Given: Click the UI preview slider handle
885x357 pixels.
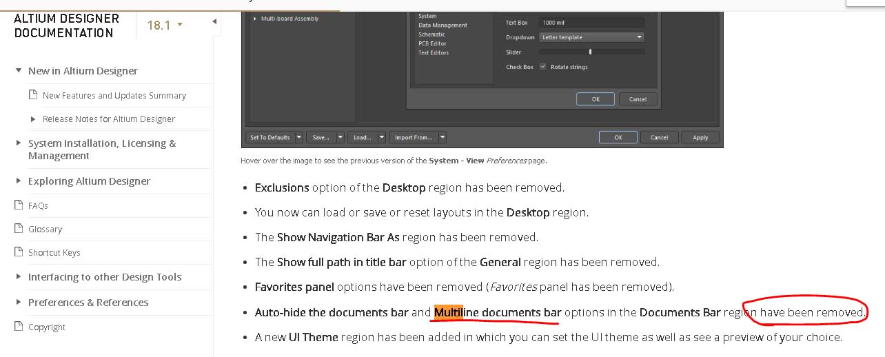Looking at the screenshot, I should coord(590,52).
